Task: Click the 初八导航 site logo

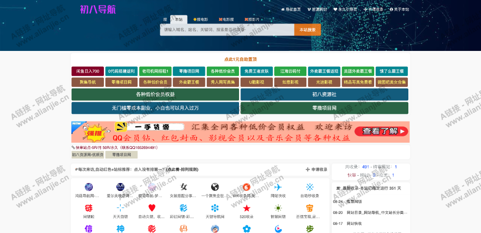Action: tap(98, 10)
